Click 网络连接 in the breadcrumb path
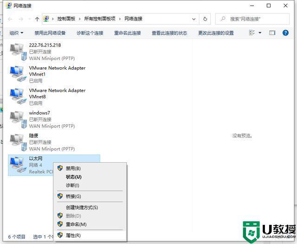The width and height of the screenshot is (297, 244). 133,19
